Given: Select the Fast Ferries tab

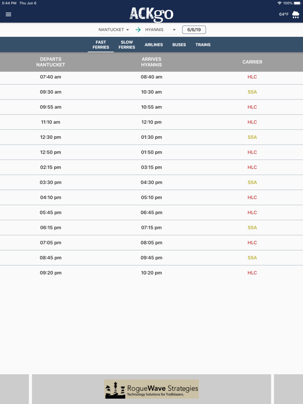Looking at the screenshot, I should [x=101, y=45].
